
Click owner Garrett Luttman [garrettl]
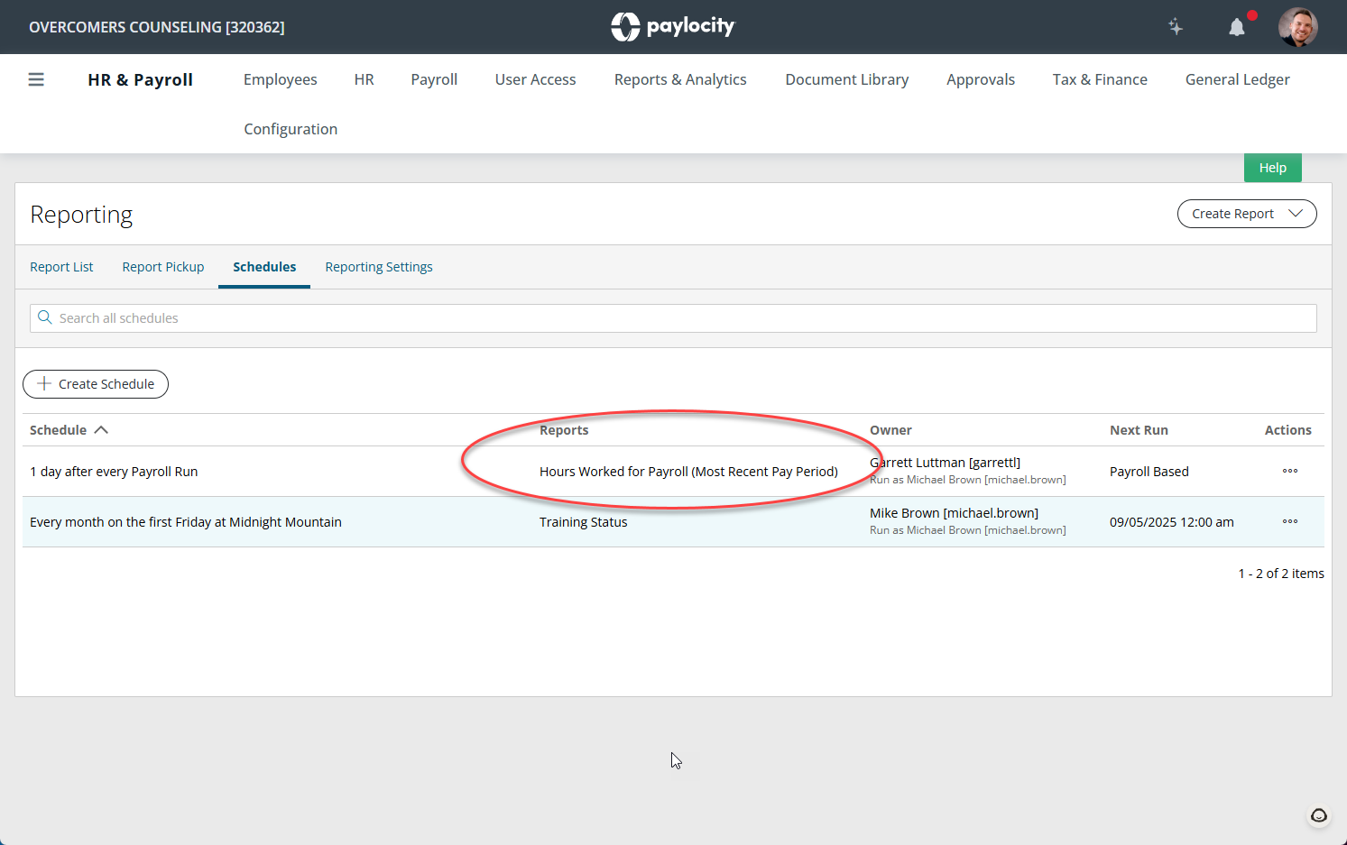click(945, 463)
